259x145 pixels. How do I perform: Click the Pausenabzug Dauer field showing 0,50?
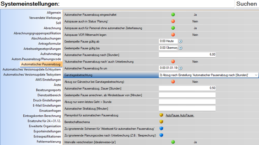187,88
